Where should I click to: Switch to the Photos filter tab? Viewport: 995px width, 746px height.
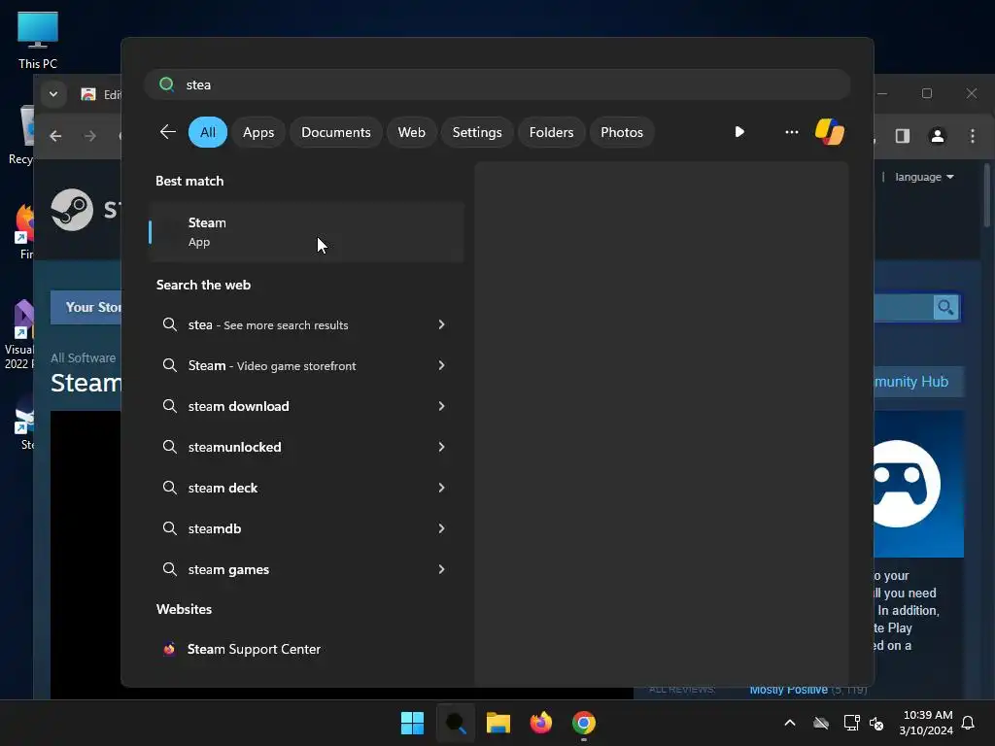pos(621,132)
